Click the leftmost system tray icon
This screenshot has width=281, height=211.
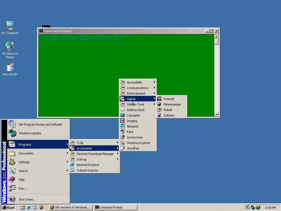[x=248, y=207]
